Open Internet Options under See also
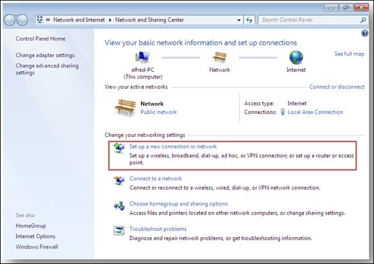 [35, 236]
